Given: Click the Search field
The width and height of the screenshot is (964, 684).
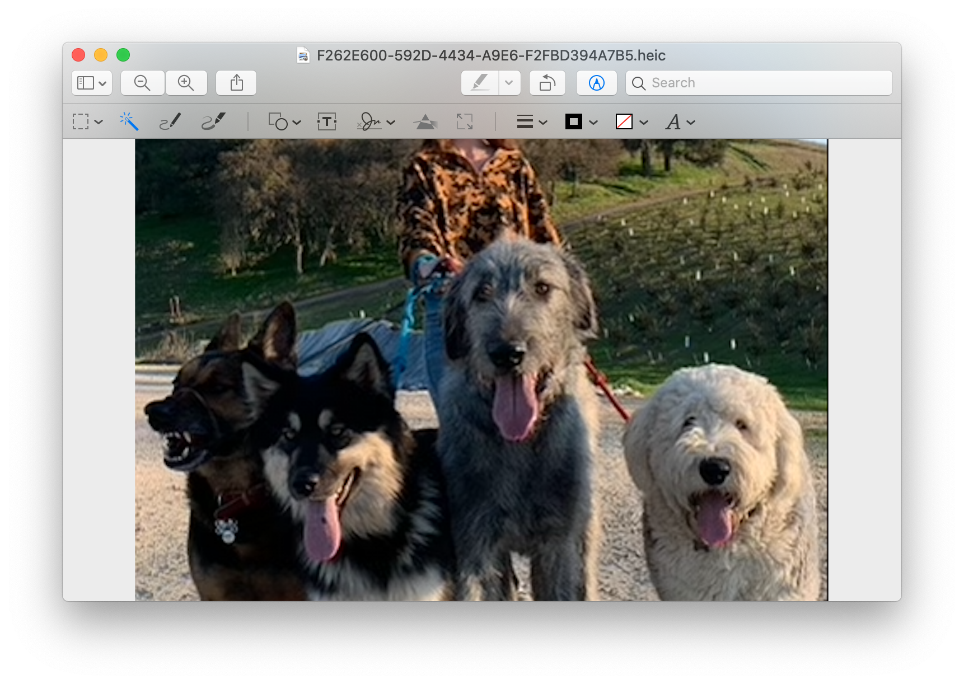Looking at the screenshot, I should tap(759, 83).
